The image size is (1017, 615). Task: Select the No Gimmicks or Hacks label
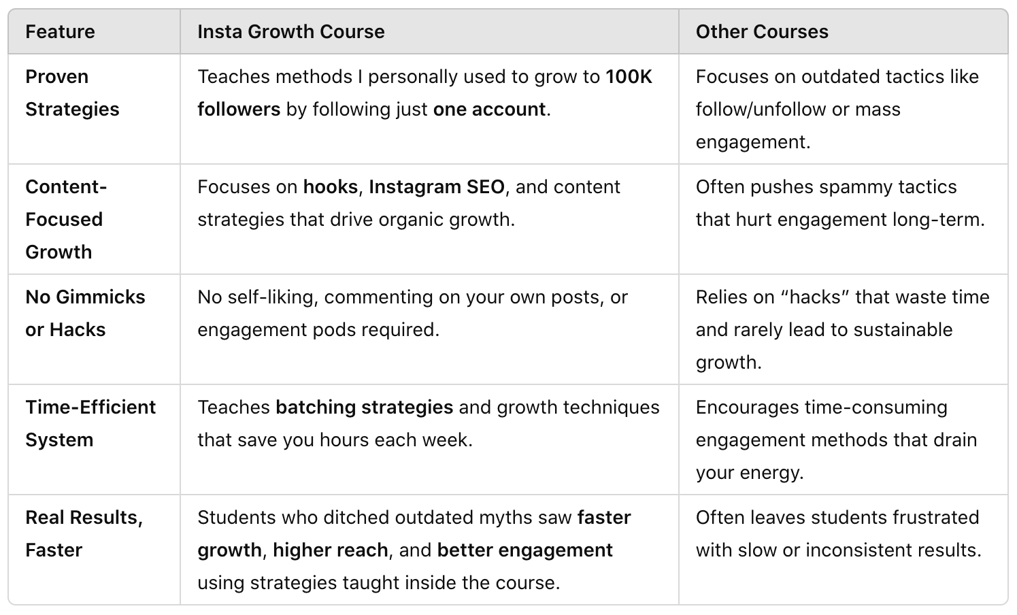tap(85, 313)
